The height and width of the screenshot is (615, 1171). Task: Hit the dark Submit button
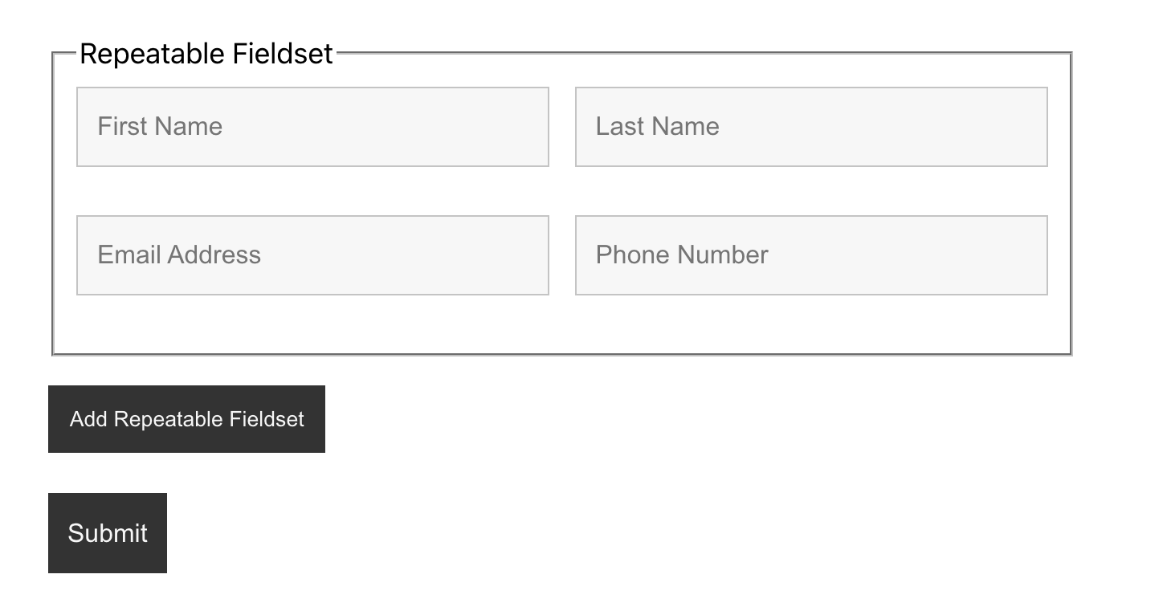click(108, 533)
